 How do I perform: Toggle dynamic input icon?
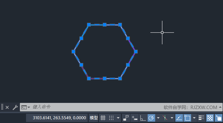point(135,118)
